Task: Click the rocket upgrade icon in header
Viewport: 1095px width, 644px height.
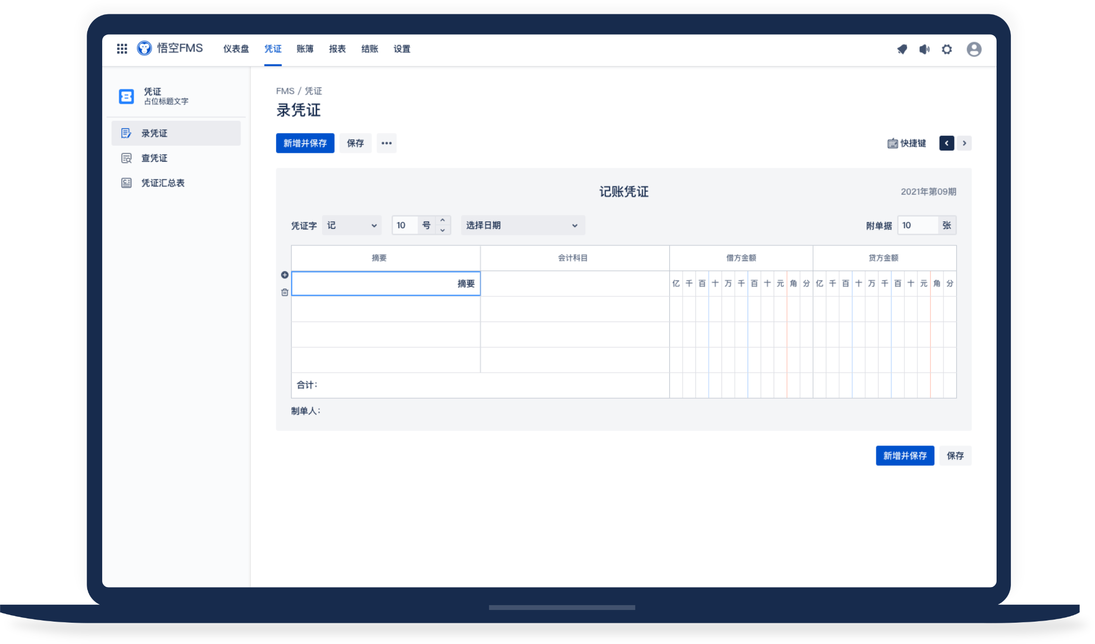Action: pos(902,49)
